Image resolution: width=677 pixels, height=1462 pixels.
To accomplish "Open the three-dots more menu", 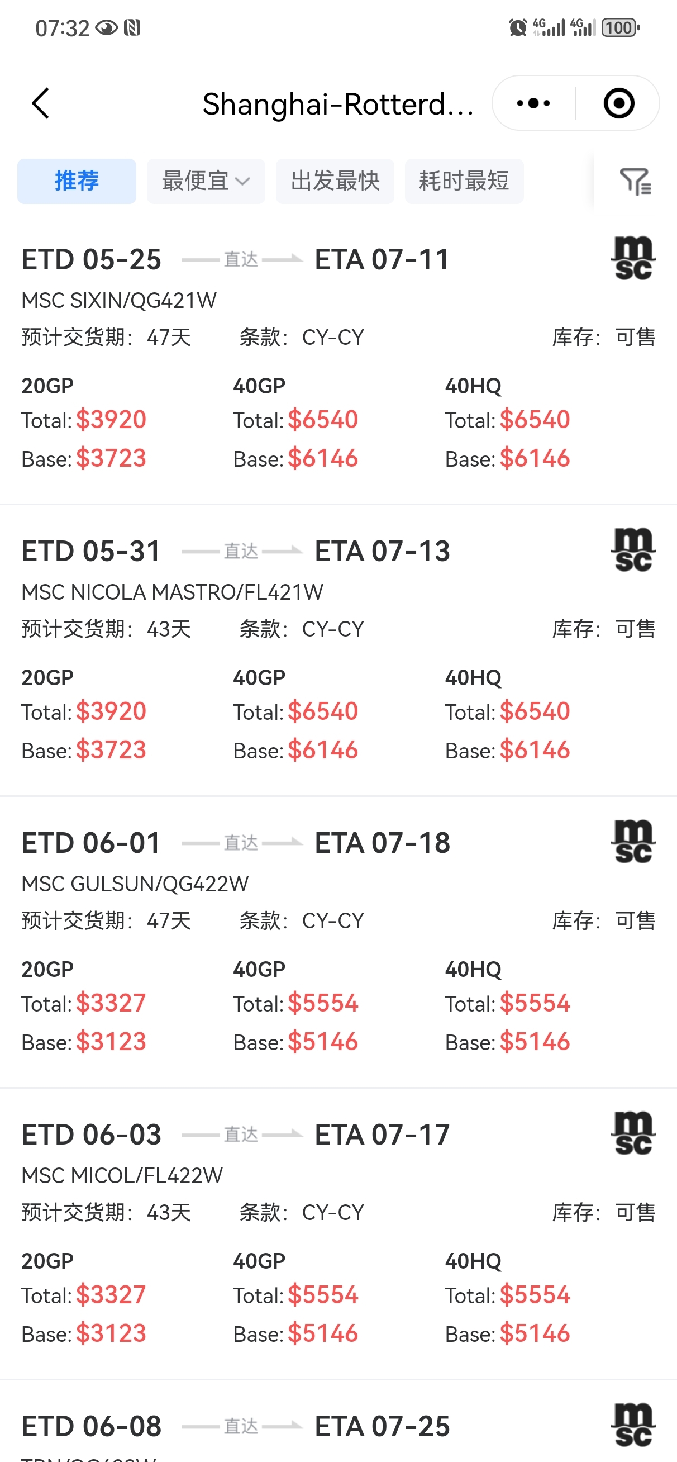I will pyautogui.click(x=533, y=103).
